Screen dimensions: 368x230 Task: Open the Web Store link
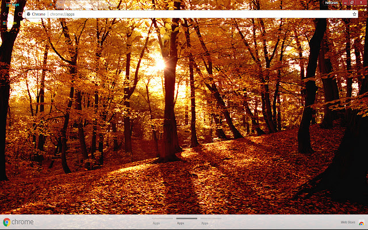coord(348,222)
